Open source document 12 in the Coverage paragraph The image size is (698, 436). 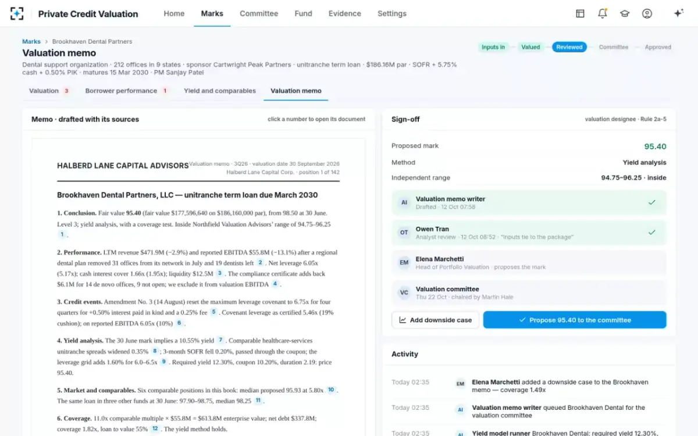click(x=155, y=429)
